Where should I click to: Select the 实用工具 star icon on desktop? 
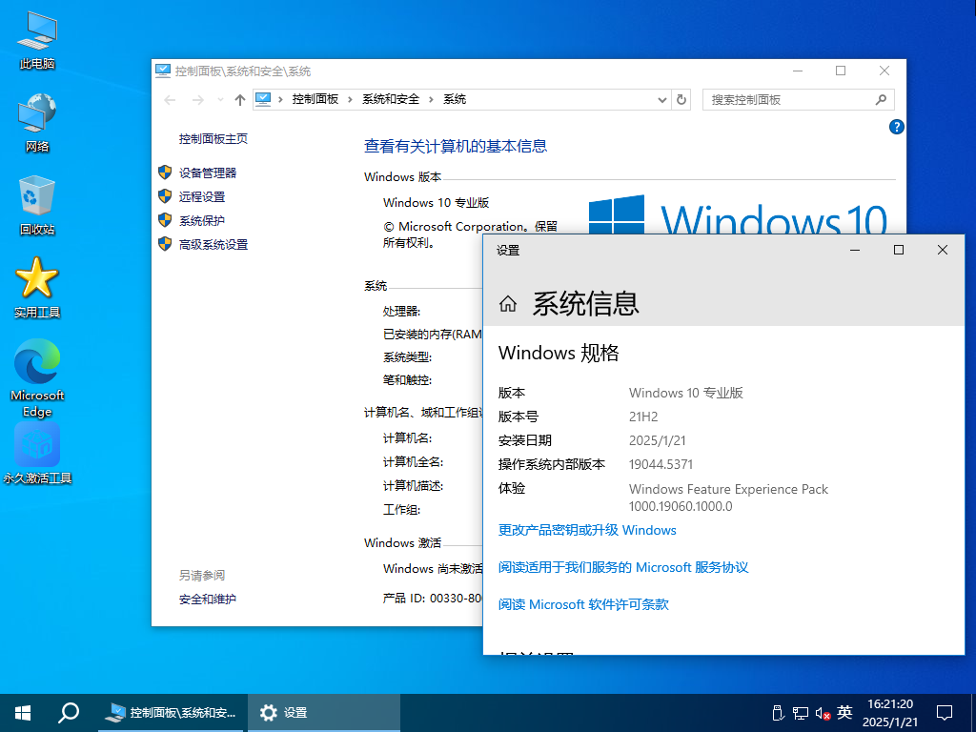pyautogui.click(x=37, y=288)
